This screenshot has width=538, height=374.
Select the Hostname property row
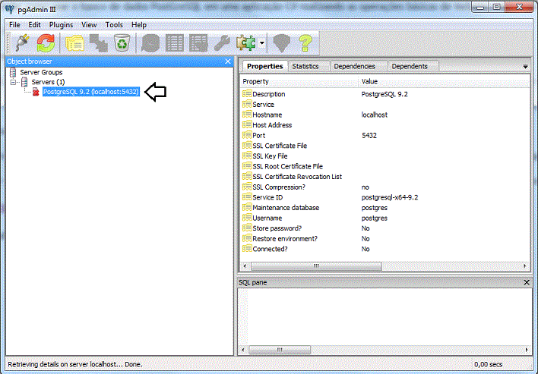385,115
